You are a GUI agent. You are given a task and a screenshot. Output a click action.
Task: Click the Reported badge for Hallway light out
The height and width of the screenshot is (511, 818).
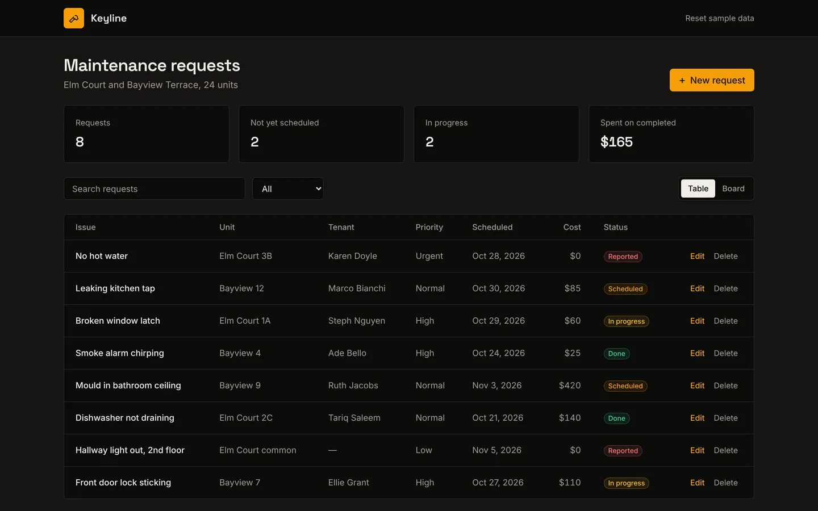tap(623, 451)
